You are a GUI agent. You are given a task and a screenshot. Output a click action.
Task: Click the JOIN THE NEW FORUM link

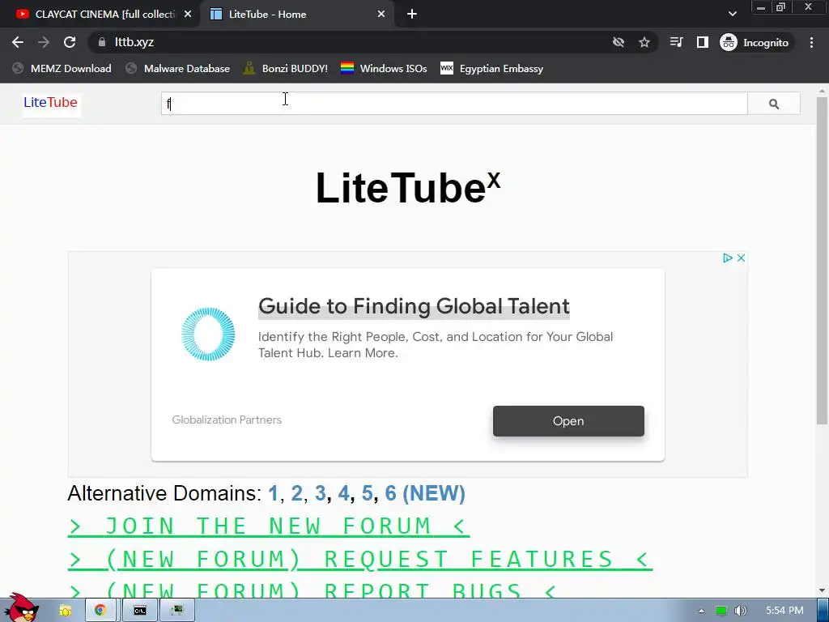pos(269,526)
